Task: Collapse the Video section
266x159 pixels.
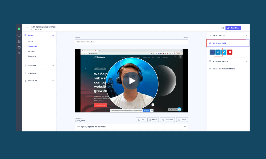Action: [x=53, y=35]
